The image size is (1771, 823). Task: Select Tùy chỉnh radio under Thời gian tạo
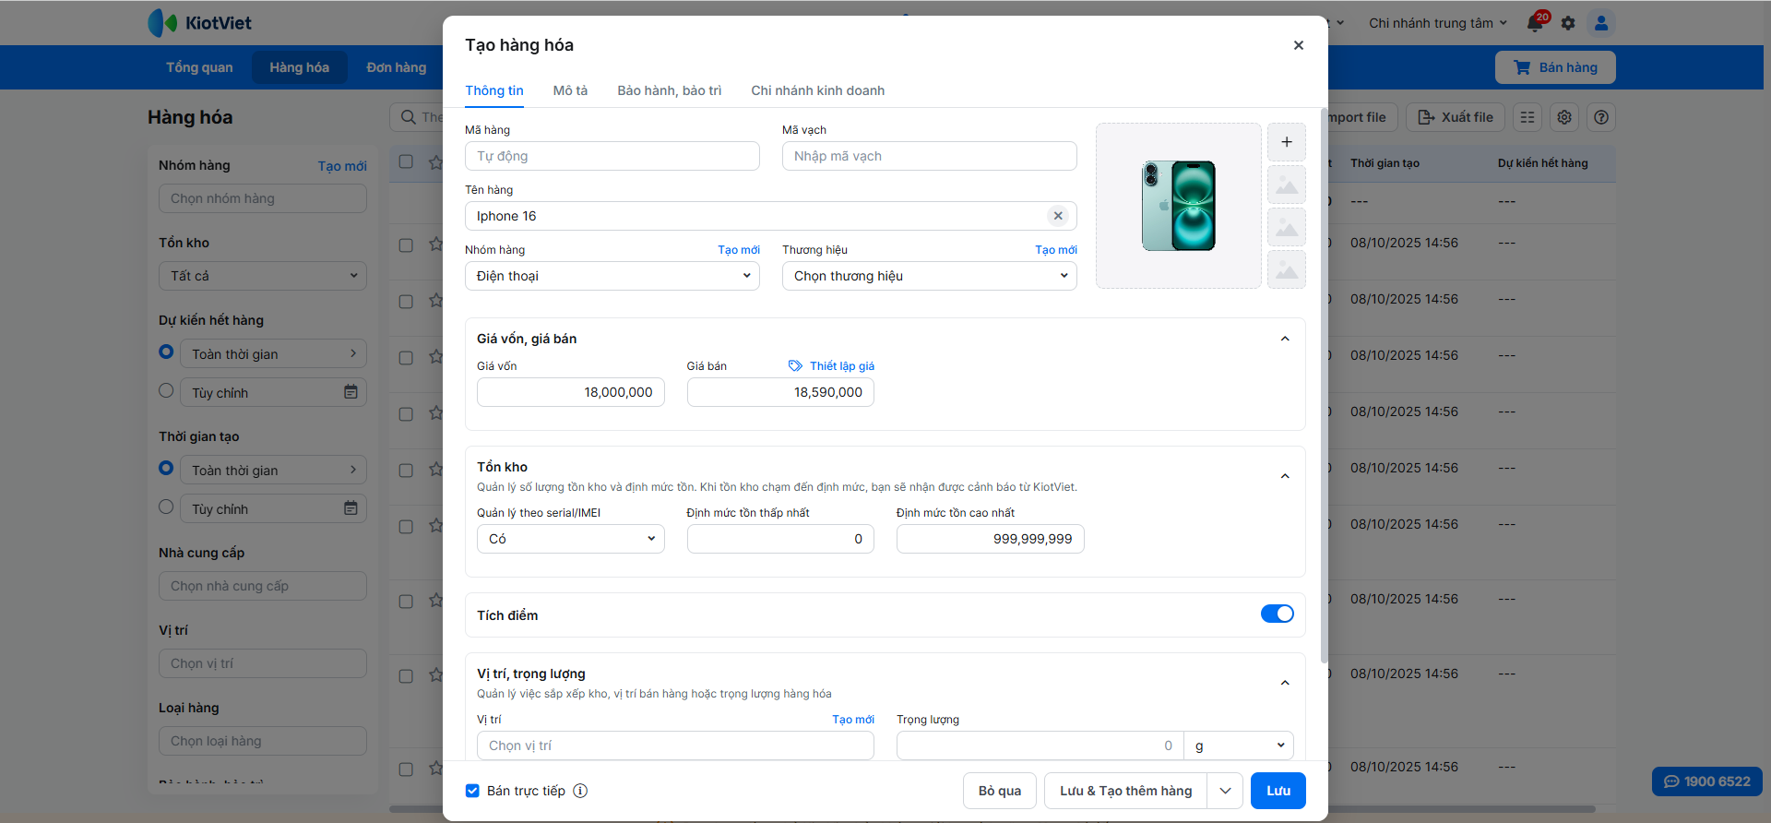click(166, 507)
